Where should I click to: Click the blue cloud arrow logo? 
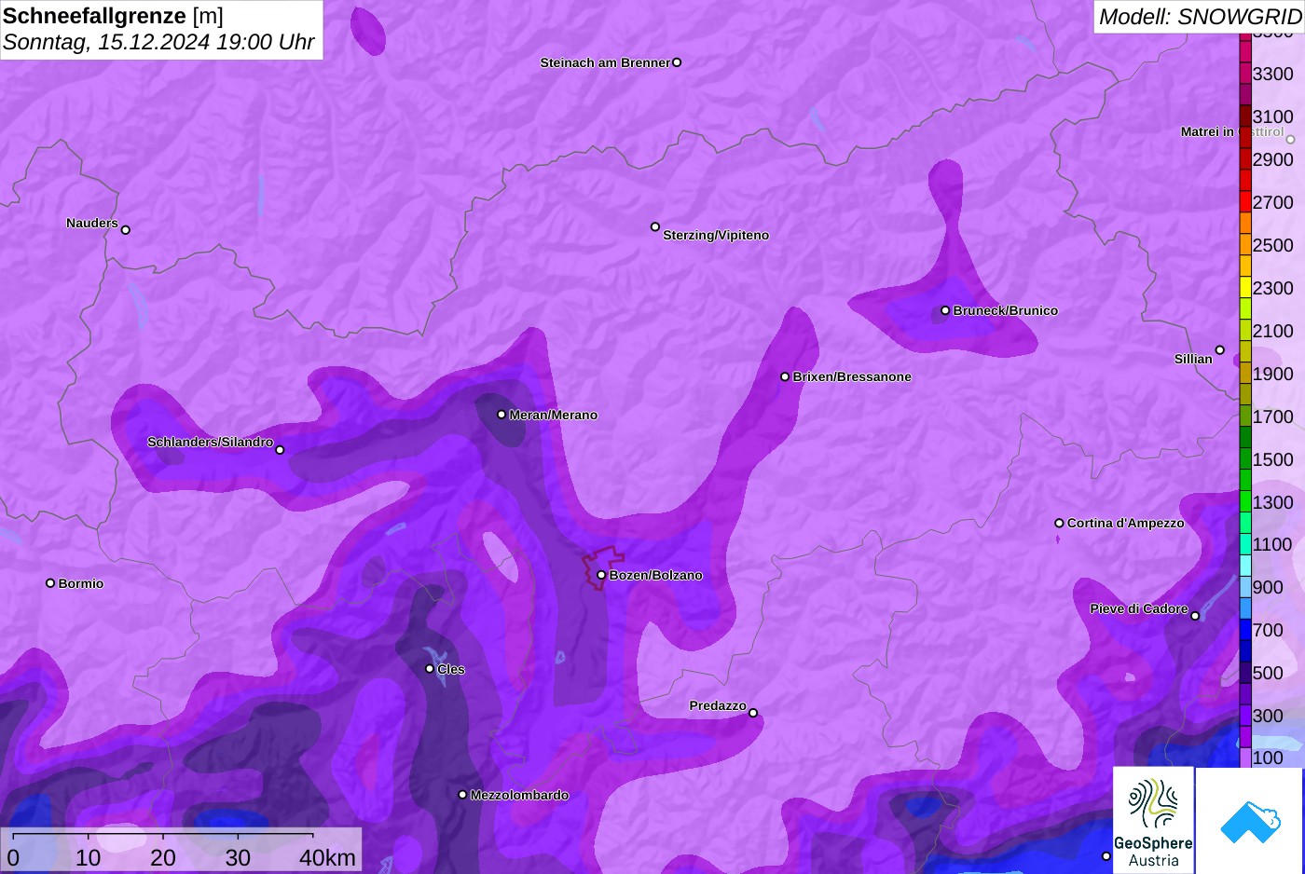[1250, 820]
